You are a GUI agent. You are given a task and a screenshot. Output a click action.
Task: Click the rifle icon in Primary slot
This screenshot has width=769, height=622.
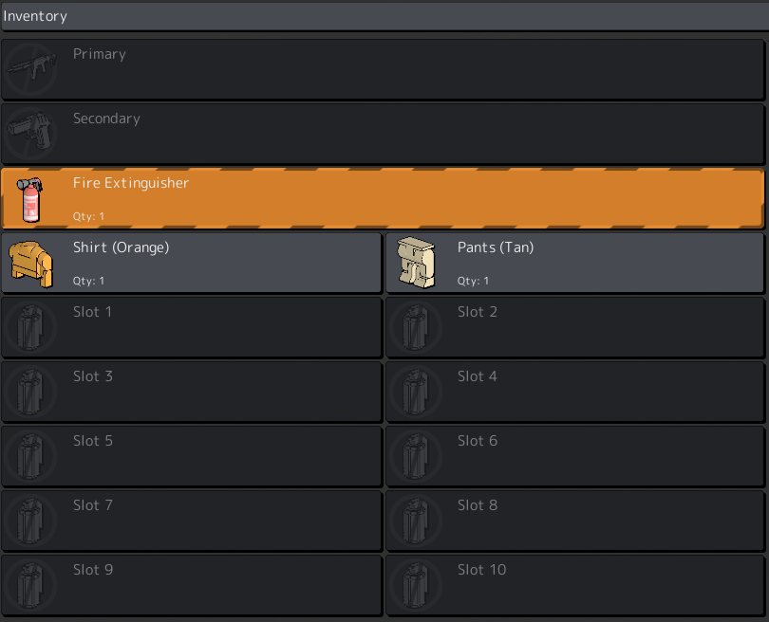click(x=30, y=69)
